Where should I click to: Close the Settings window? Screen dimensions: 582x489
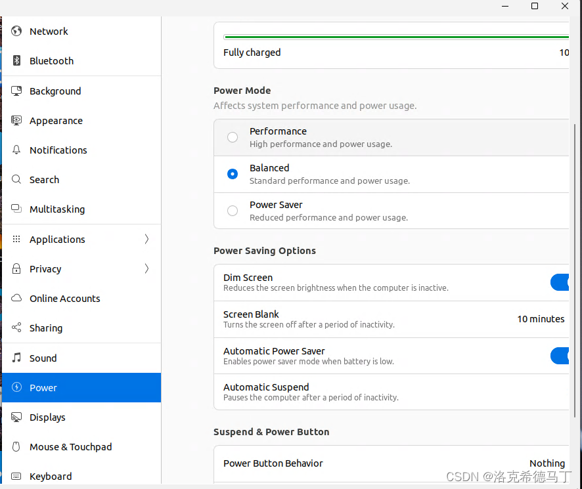pyautogui.click(x=564, y=6)
